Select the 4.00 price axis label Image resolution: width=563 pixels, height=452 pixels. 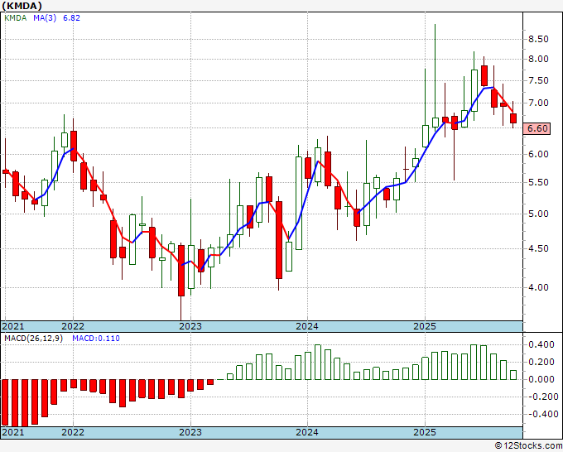tap(538, 287)
